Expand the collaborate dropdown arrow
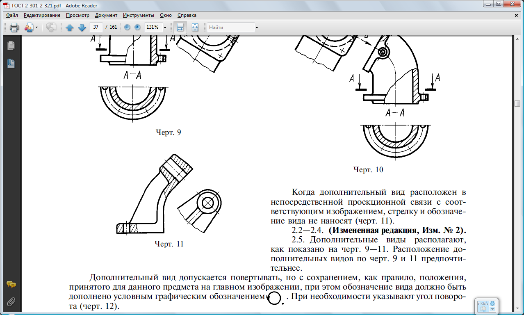Image resolution: width=524 pixels, height=315 pixels. (x=36, y=28)
